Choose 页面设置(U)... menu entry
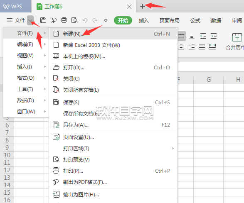This screenshot has height=203, width=244. pos(113,137)
